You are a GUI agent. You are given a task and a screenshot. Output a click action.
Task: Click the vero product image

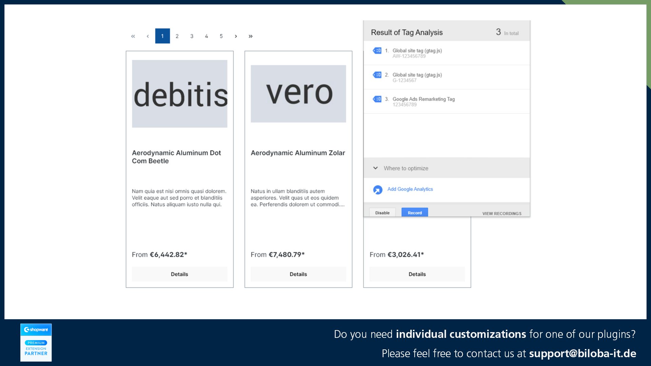pyautogui.click(x=298, y=94)
